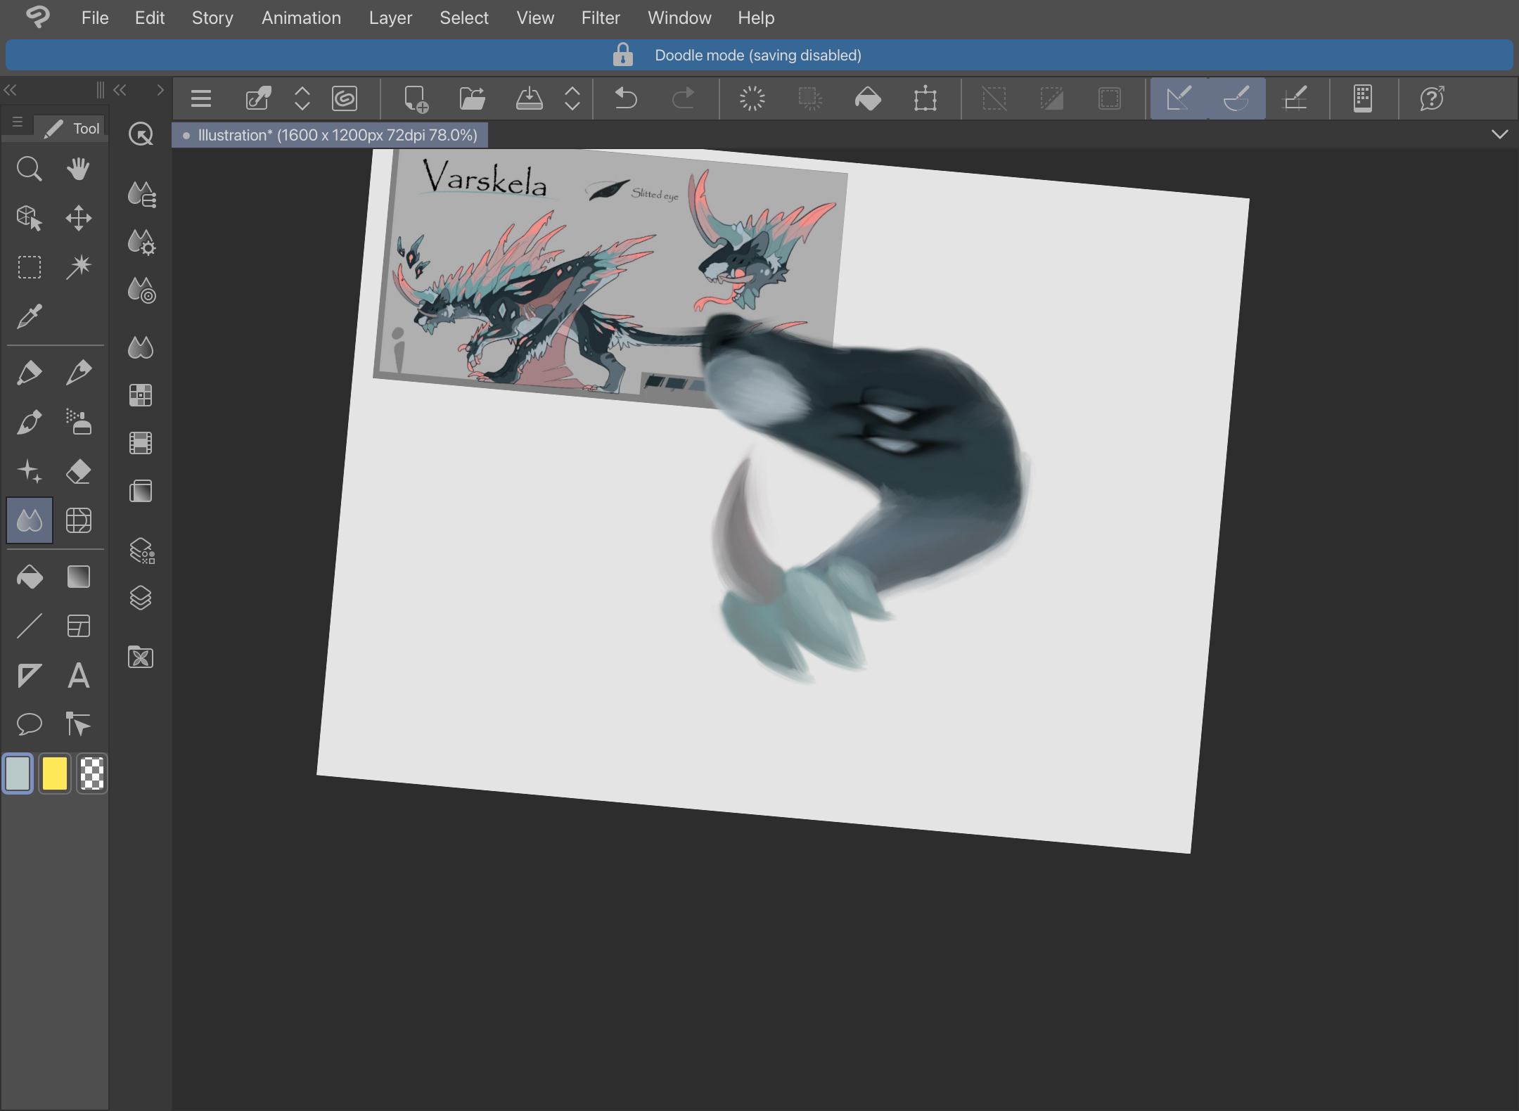Select the Eraser tool
The height and width of the screenshot is (1111, 1519).
click(78, 471)
